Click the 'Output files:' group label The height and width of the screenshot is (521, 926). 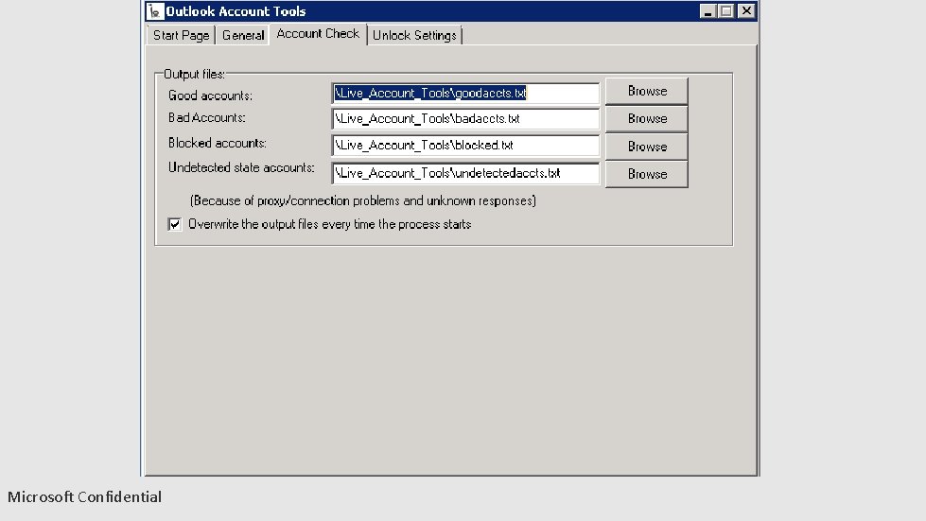(x=194, y=75)
